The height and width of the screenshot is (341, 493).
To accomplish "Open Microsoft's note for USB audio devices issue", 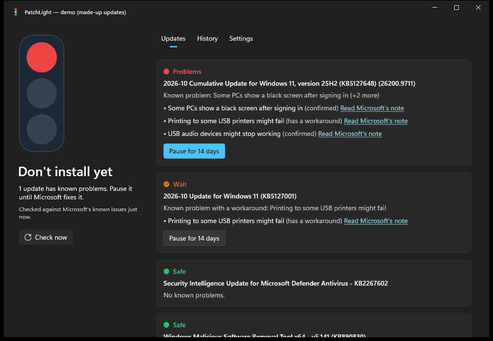I will coord(350,134).
